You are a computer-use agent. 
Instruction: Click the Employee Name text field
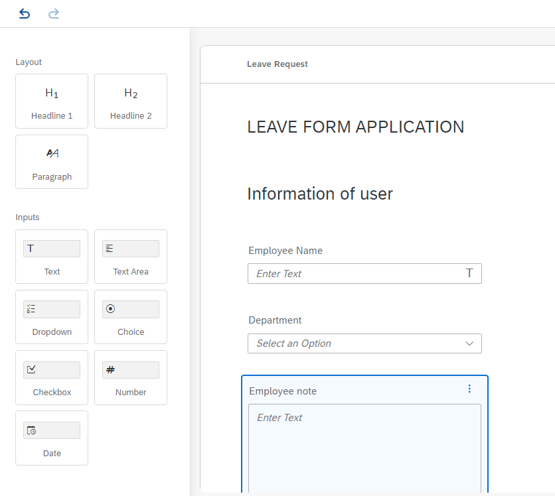(358, 274)
